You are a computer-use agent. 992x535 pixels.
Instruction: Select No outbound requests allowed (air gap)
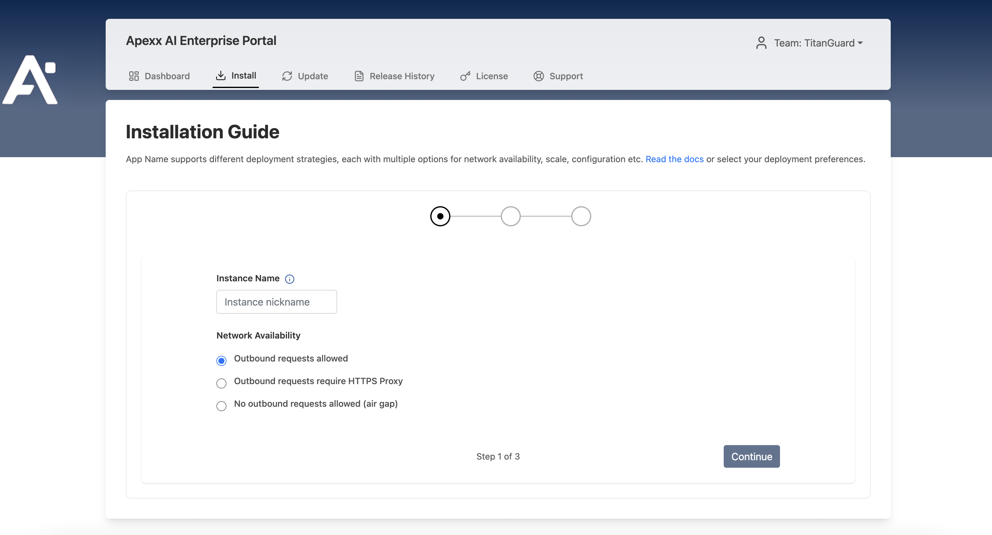point(221,406)
